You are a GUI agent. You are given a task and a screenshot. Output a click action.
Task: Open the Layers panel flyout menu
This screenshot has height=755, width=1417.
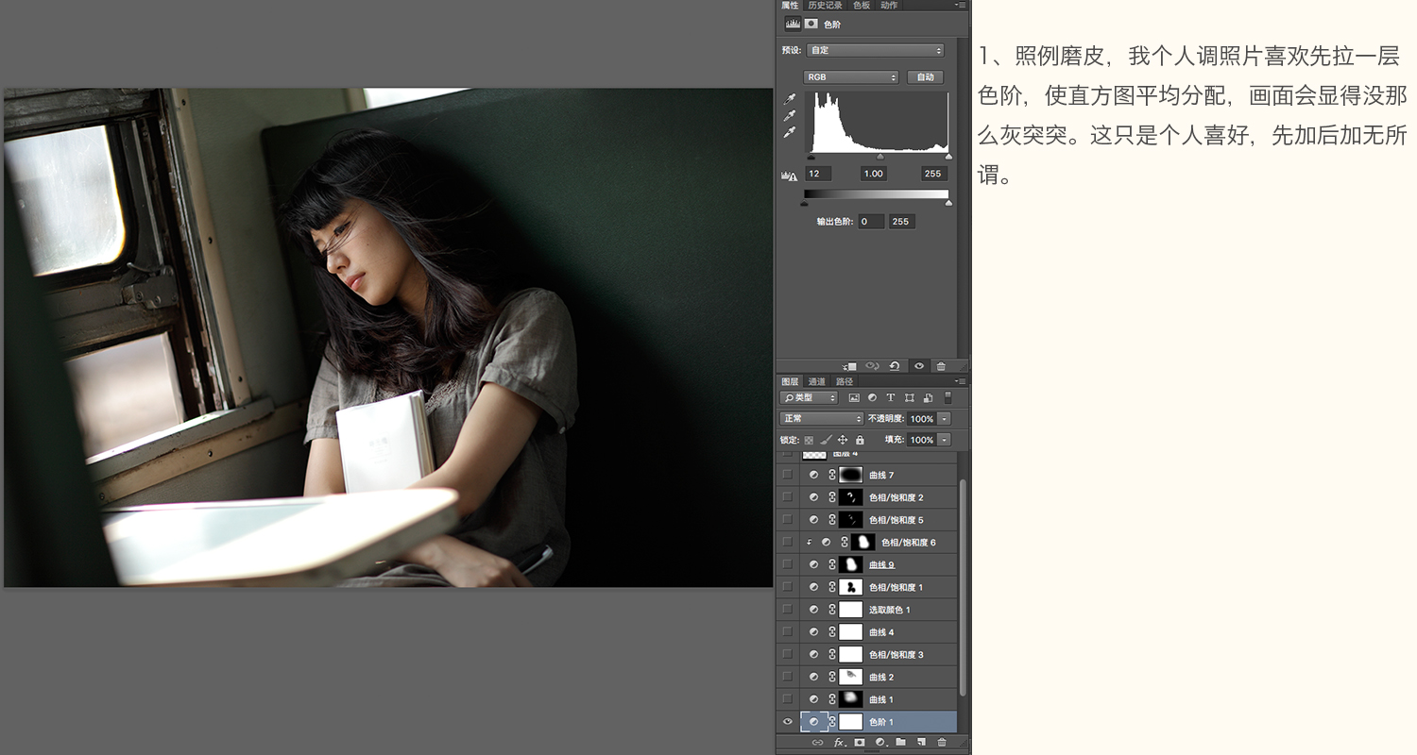(x=961, y=381)
